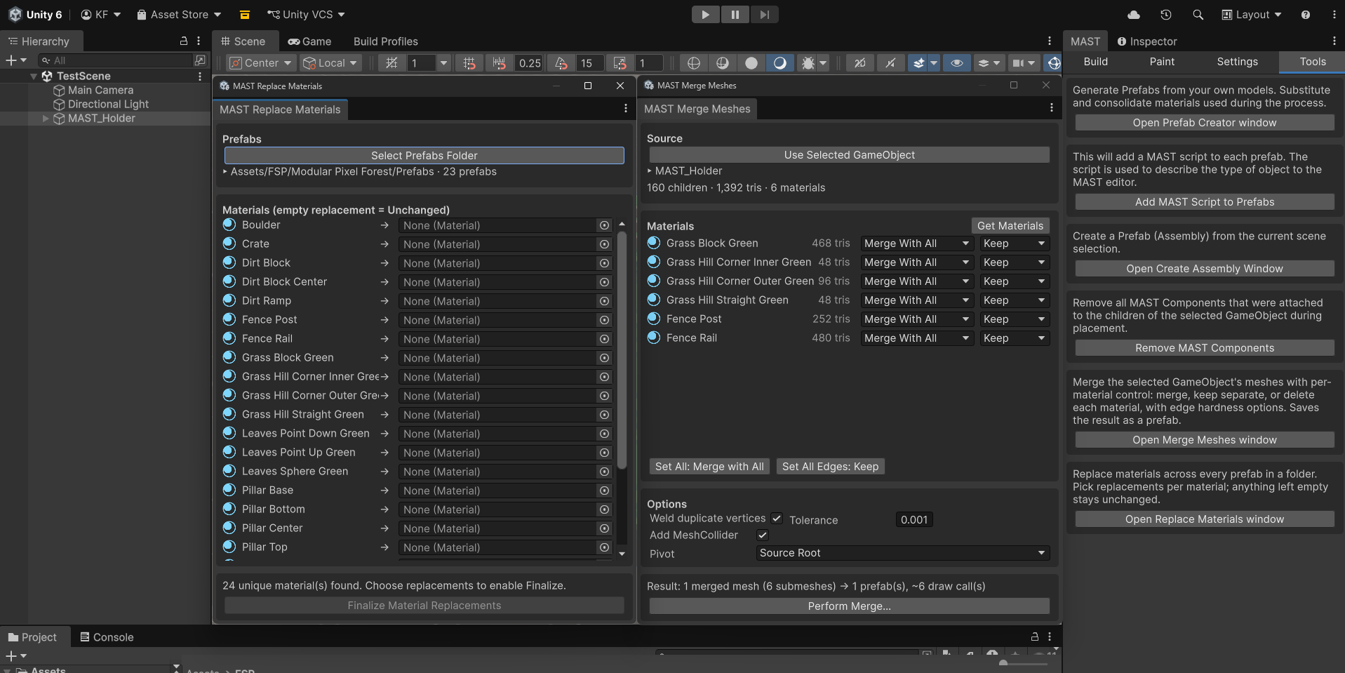
Task: Click Set All: Merge with All button
Action: [x=709, y=467]
